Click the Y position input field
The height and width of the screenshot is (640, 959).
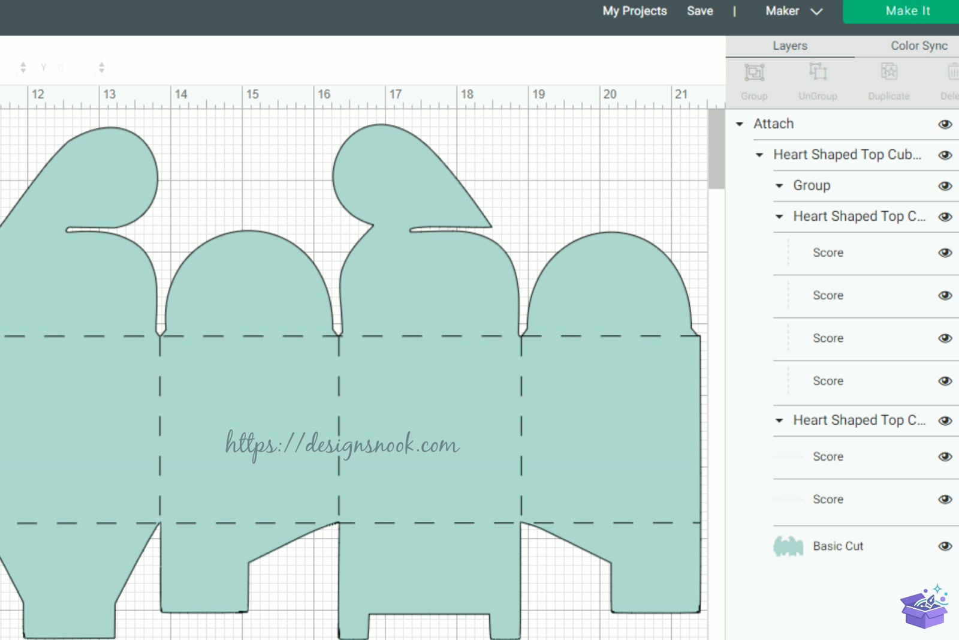click(x=75, y=68)
